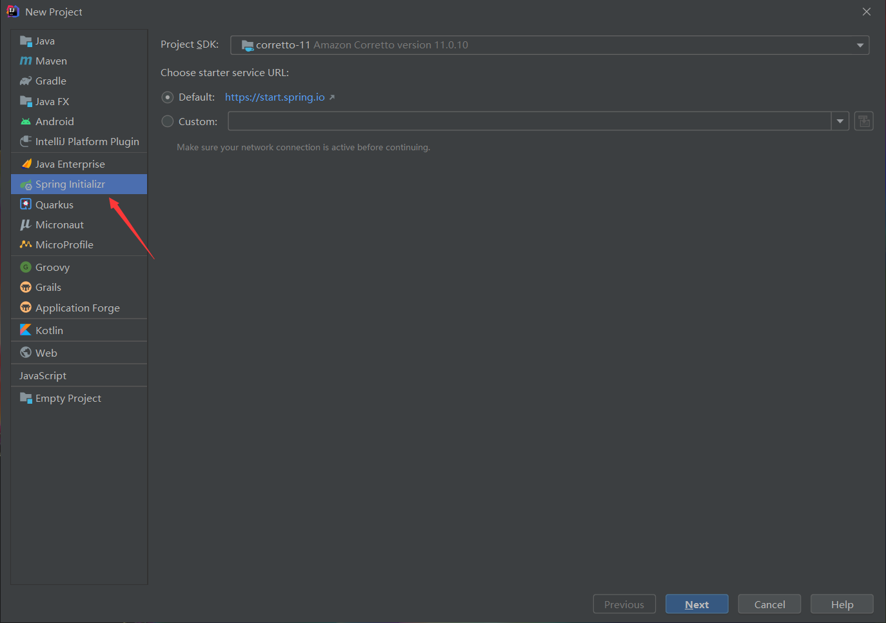
Task: Select Maven project type
Action: coord(79,61)
